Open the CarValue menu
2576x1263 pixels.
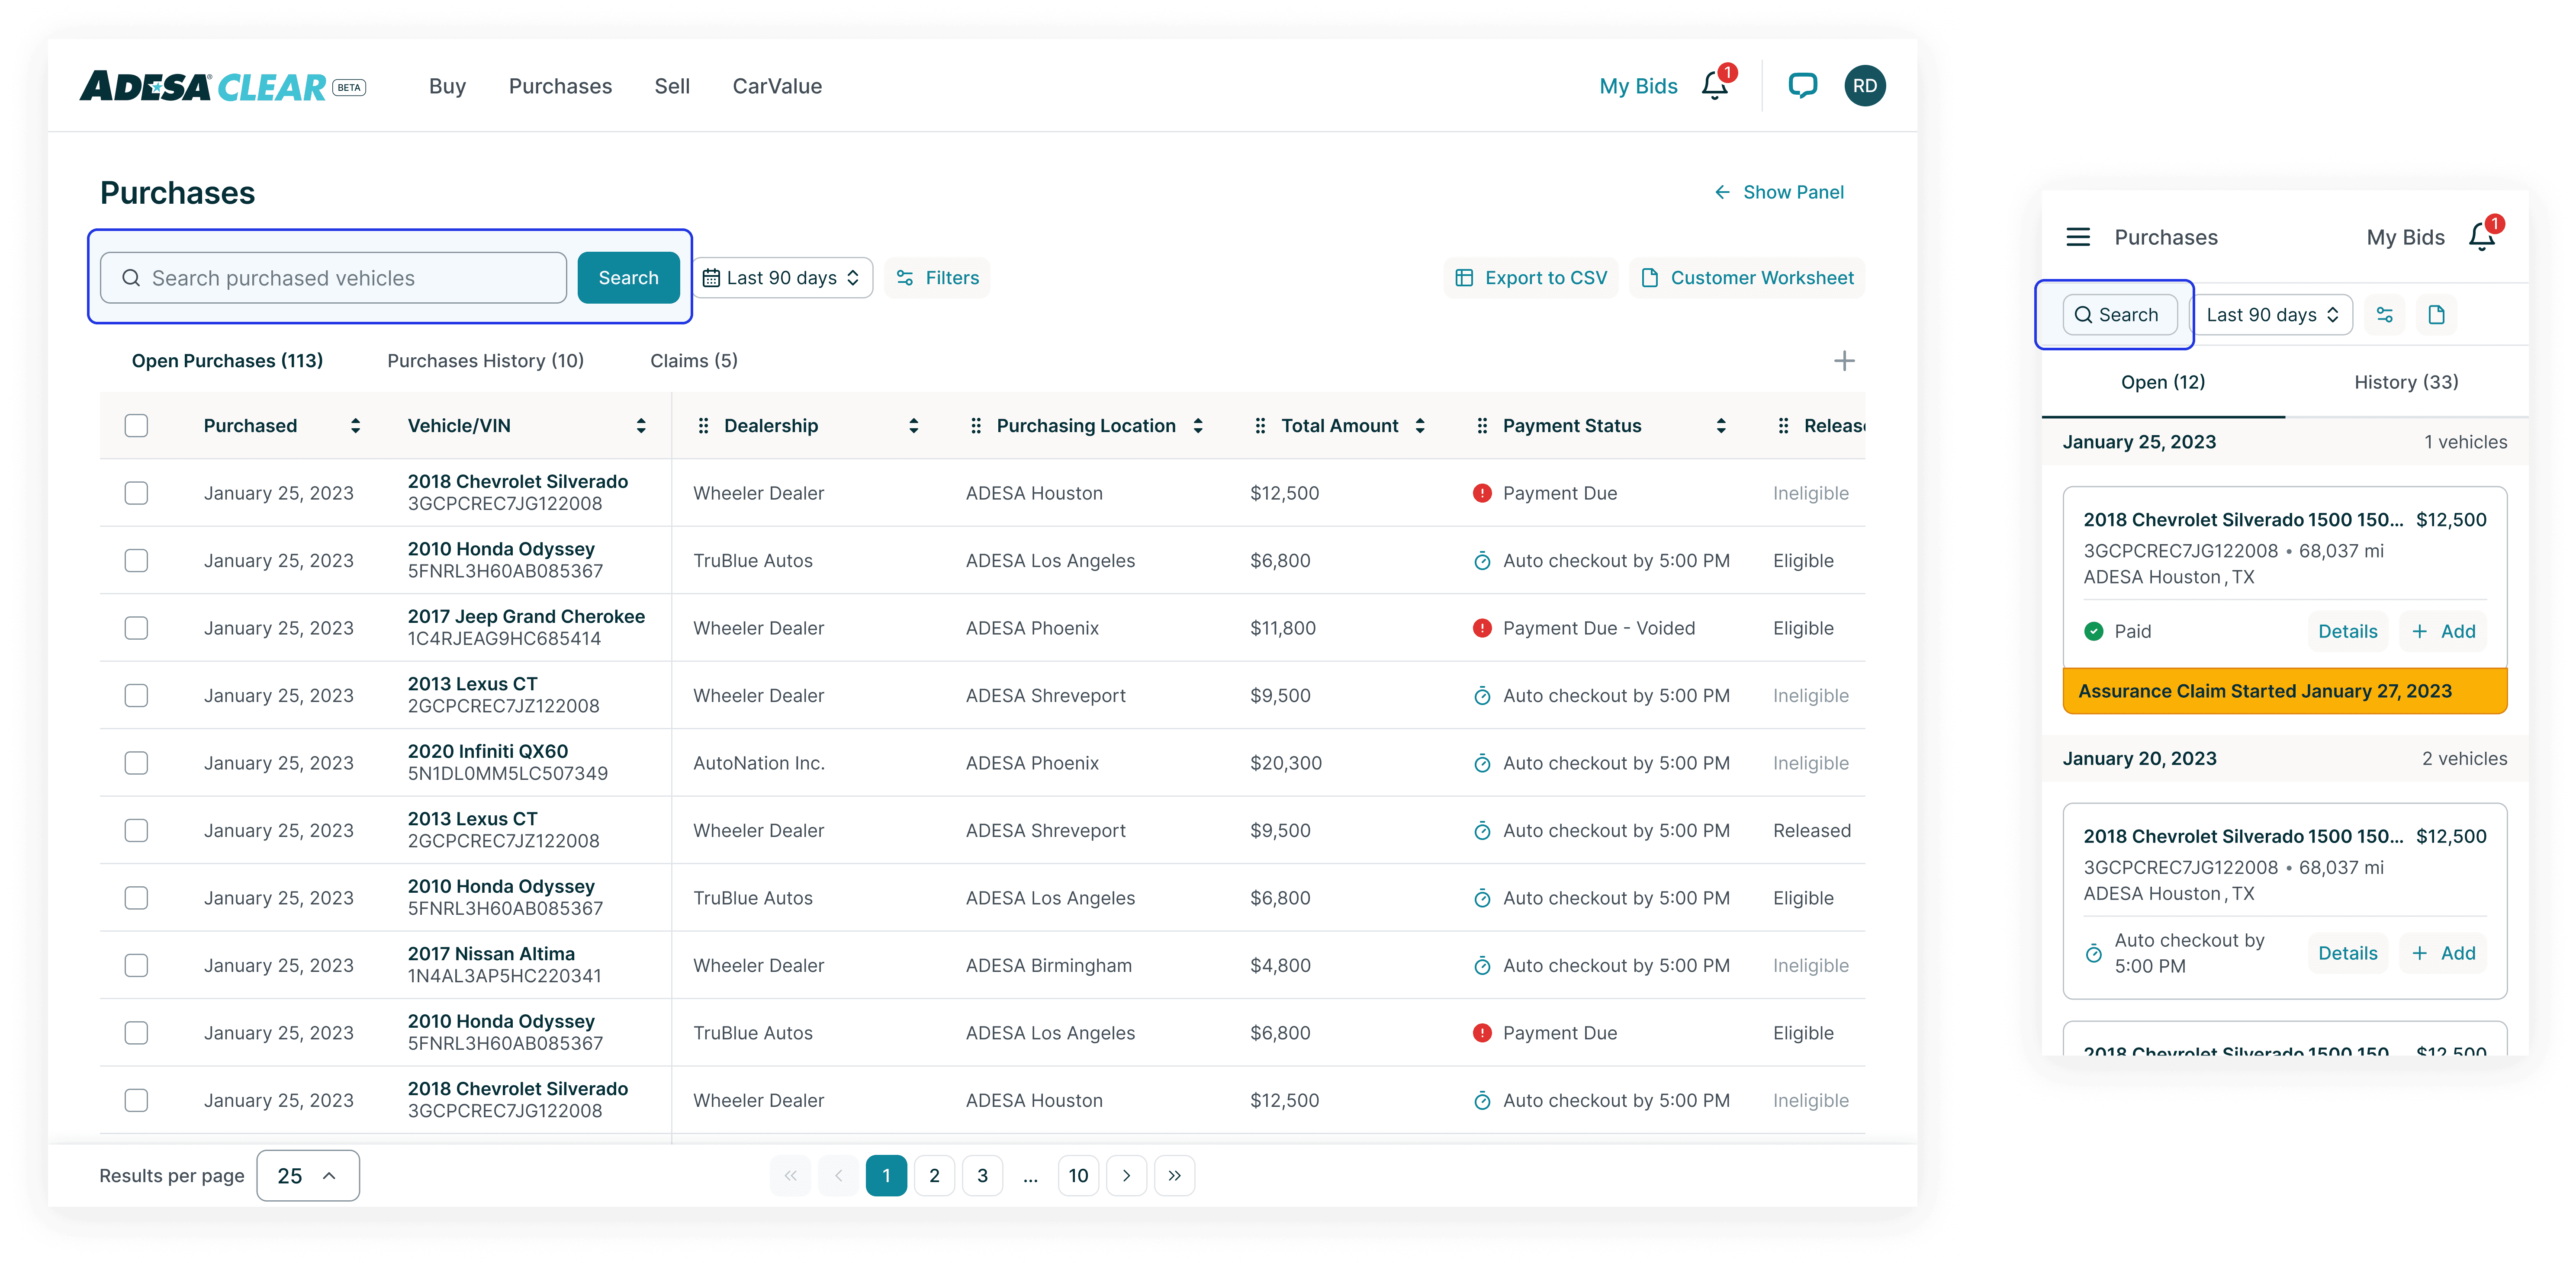pos(777,86)
